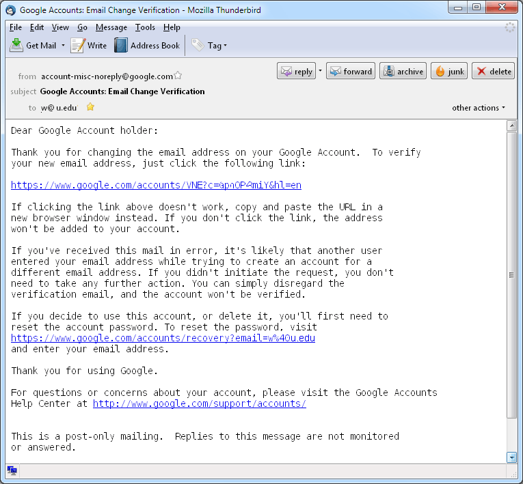This screenshot has width=523, height=484.
Task: Click the subject line text
Action: 122,91
